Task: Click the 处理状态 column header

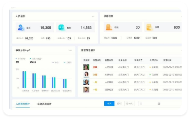Action: pos(154,60)
